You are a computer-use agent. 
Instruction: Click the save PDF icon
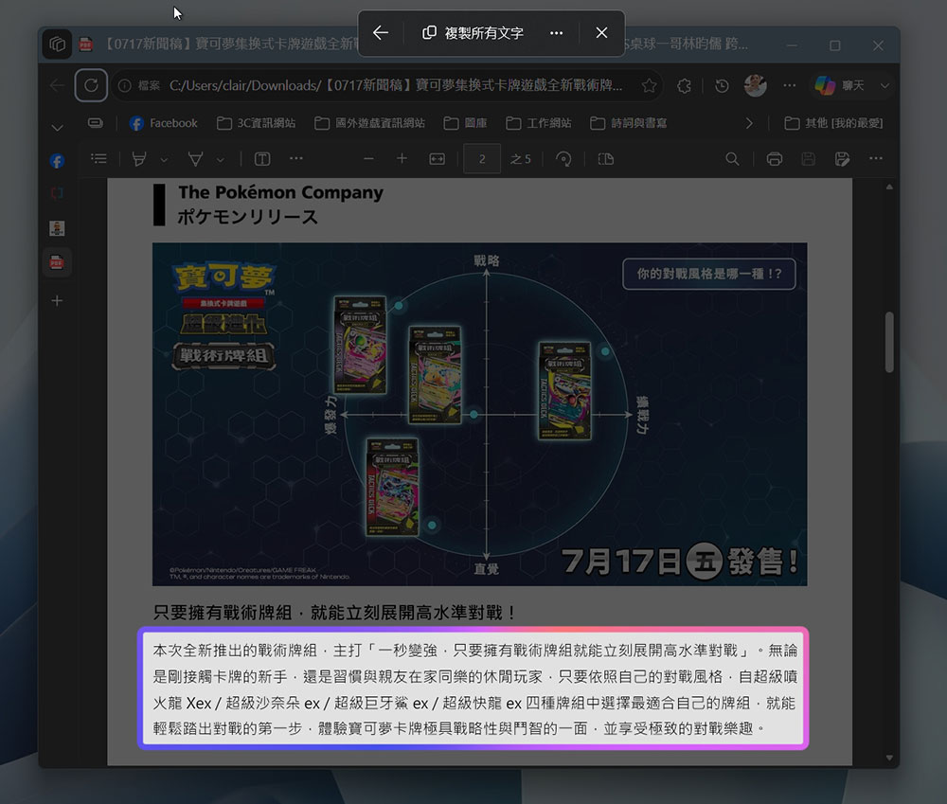(x=808, y=159)
